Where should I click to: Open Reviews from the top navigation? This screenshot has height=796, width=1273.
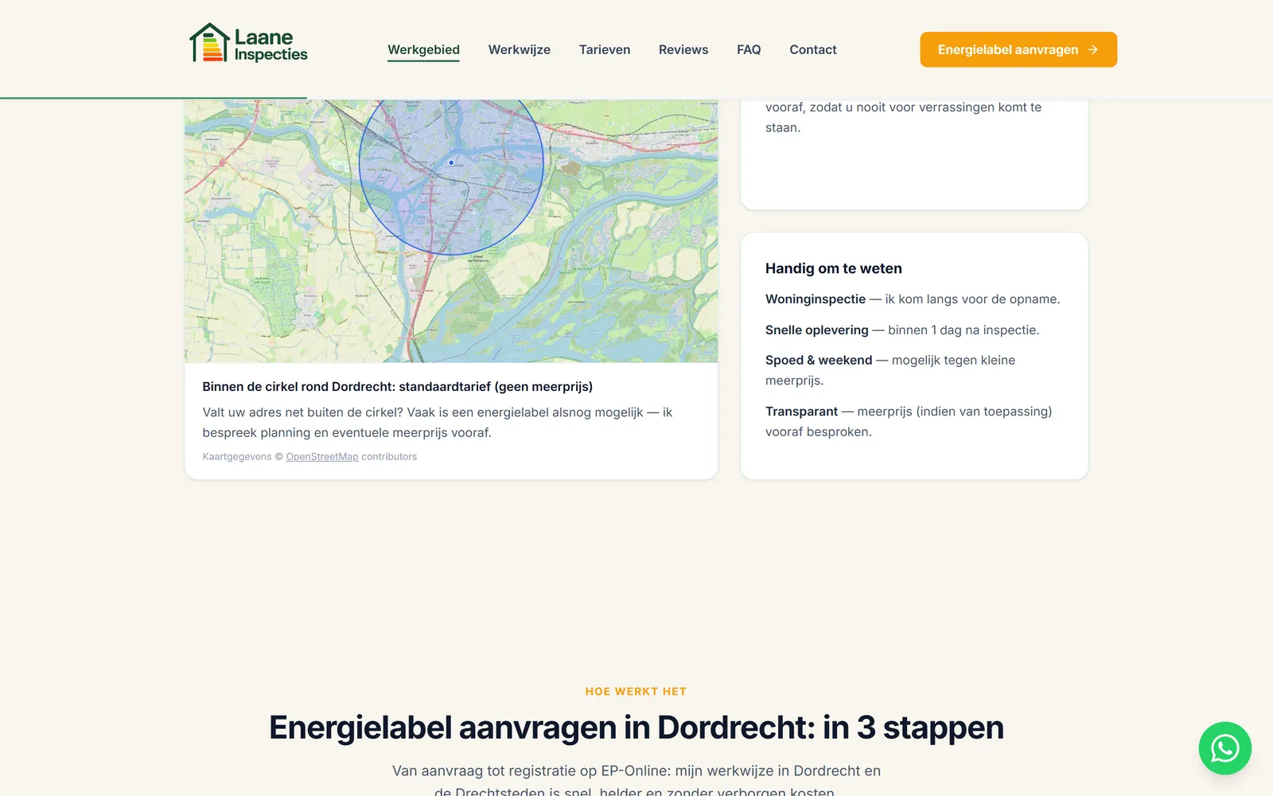683,49
